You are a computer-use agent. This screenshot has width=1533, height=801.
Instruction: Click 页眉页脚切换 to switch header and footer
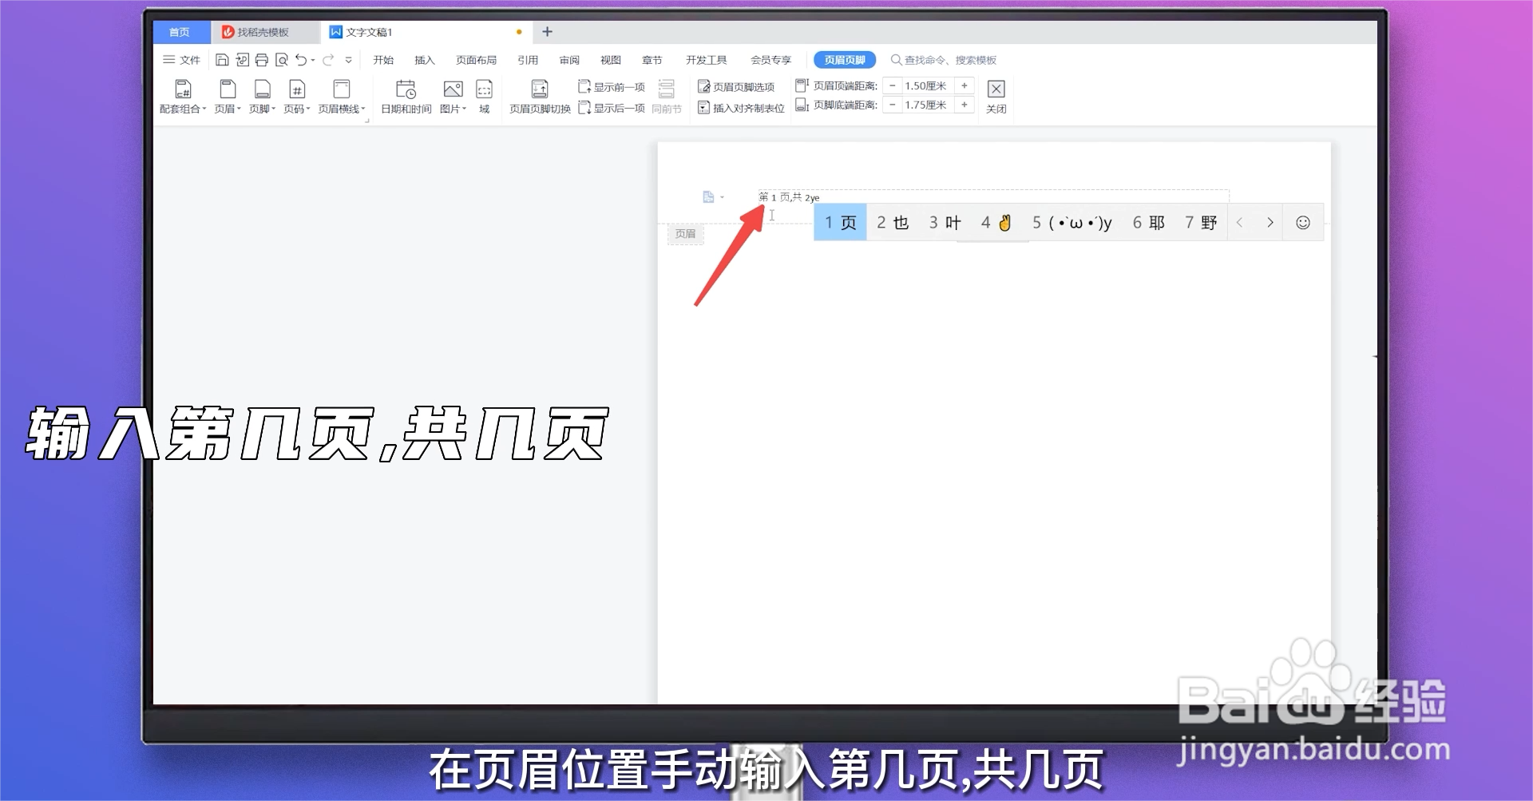(540, 97)
